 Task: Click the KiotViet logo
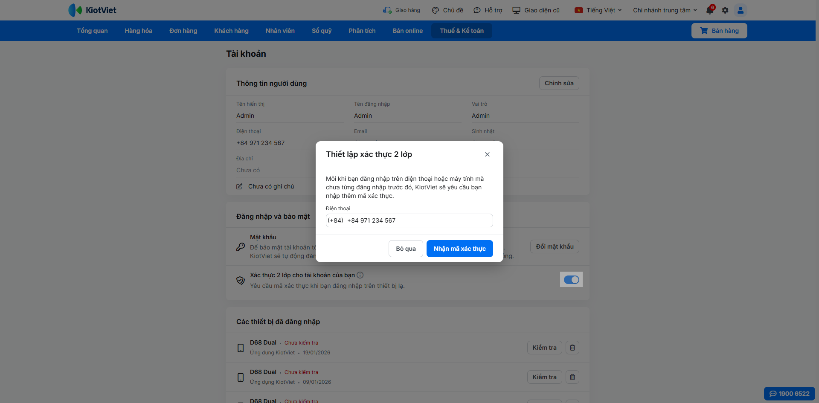coord(93,10)
